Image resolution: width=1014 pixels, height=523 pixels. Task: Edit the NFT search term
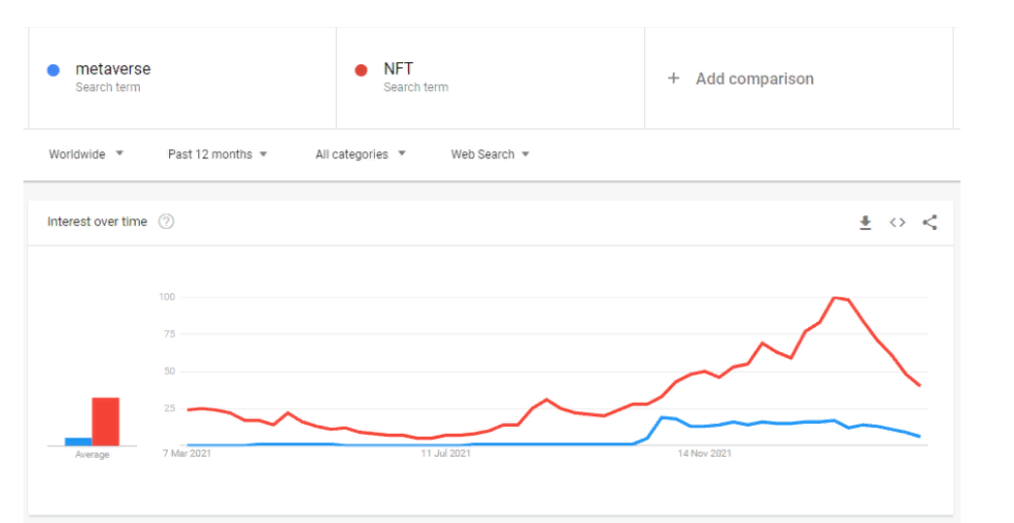[x=398, y=69]
